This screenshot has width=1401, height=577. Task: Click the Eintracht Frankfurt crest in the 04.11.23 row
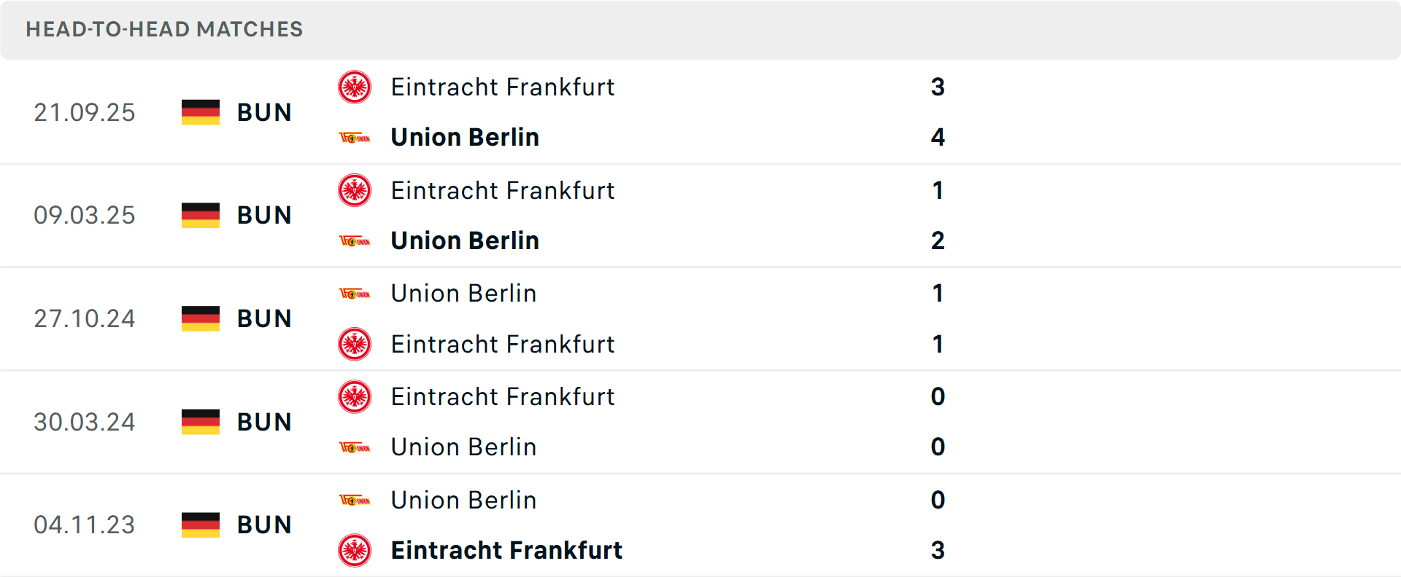coord(355,550)
